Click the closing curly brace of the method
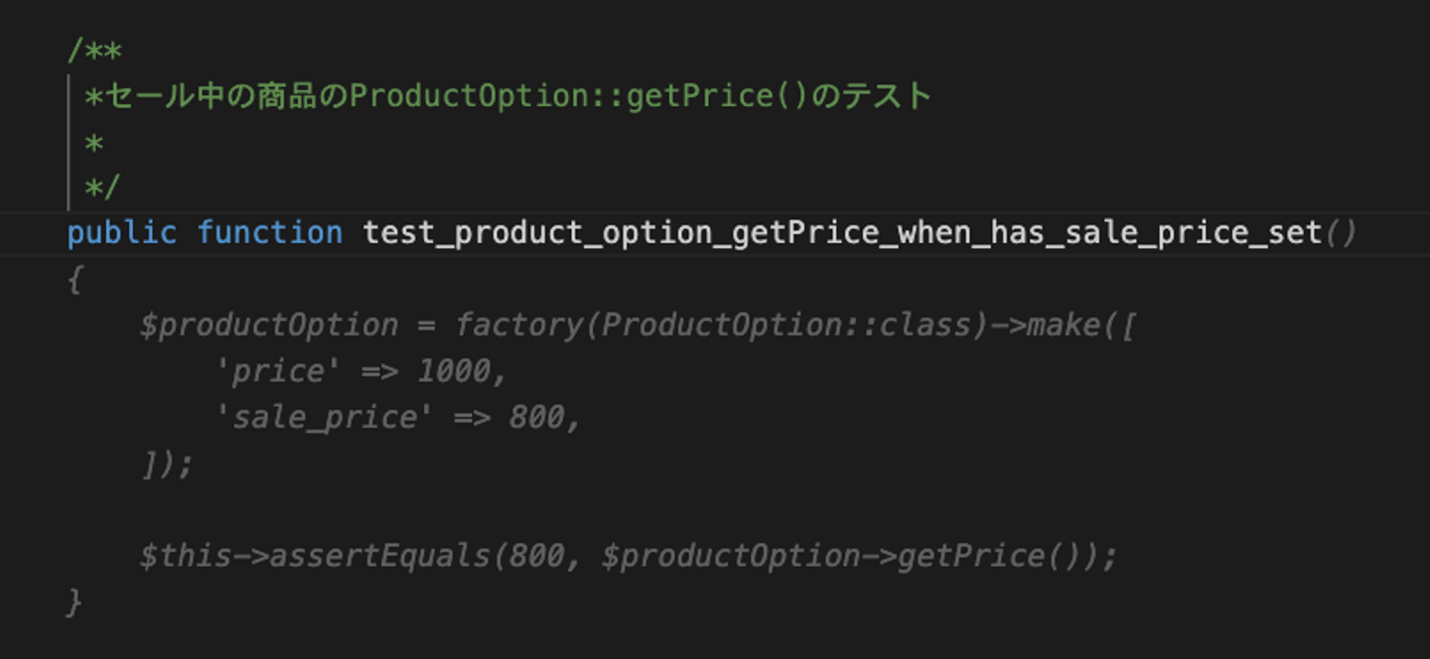1430x659 pixels. (x=74, y=601)
